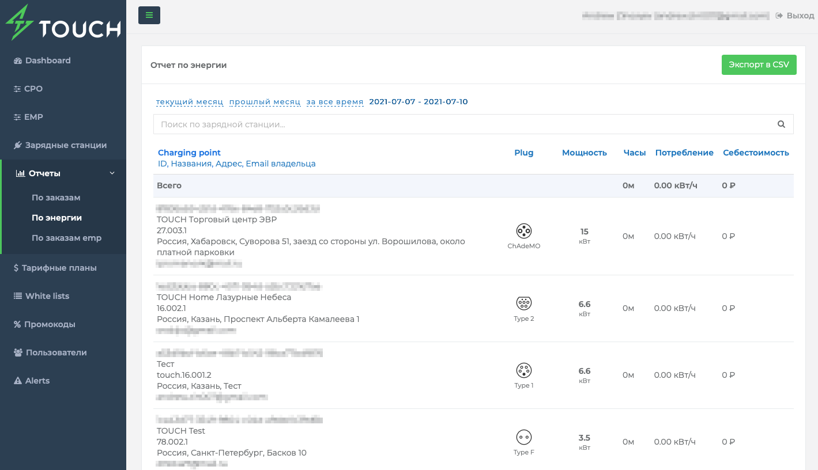The image size is (818, 470).
Task: Click the plug icon by Зарядные станции
Action: [17, 145]
